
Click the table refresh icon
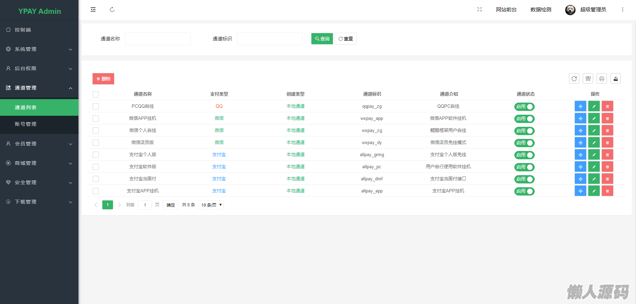(574, 79)
